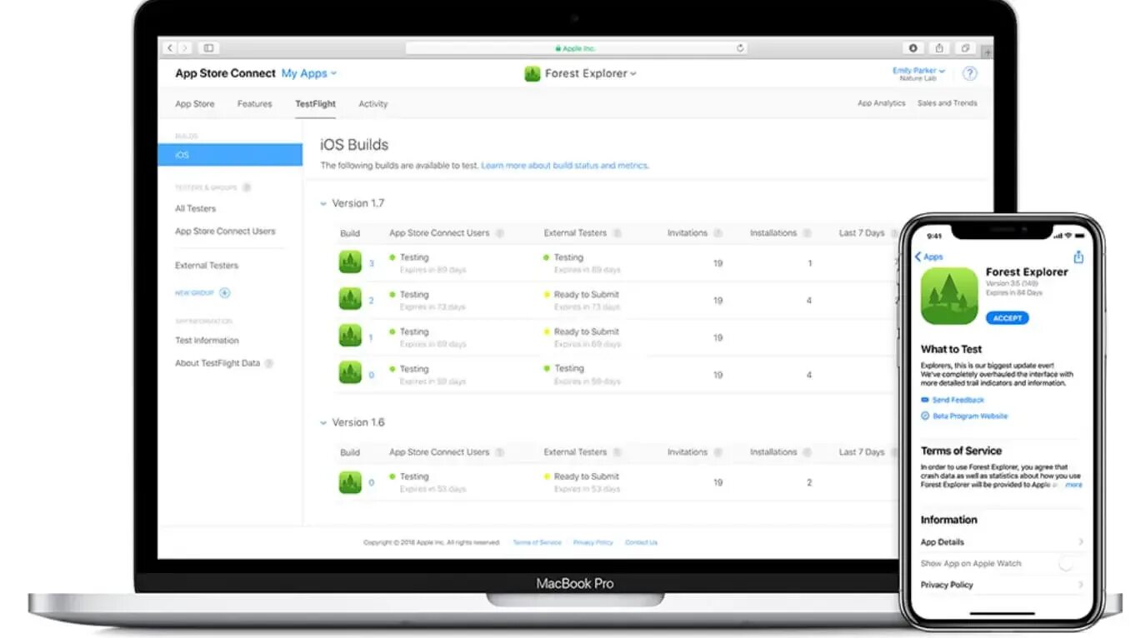Viewport: 1141px width, 638px height.
Task: Click the New Group link in sidebar
Action: click(194, 293)
